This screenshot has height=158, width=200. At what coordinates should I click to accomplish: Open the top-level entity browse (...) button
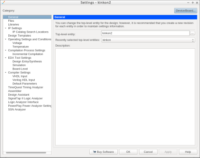[193, 34]
